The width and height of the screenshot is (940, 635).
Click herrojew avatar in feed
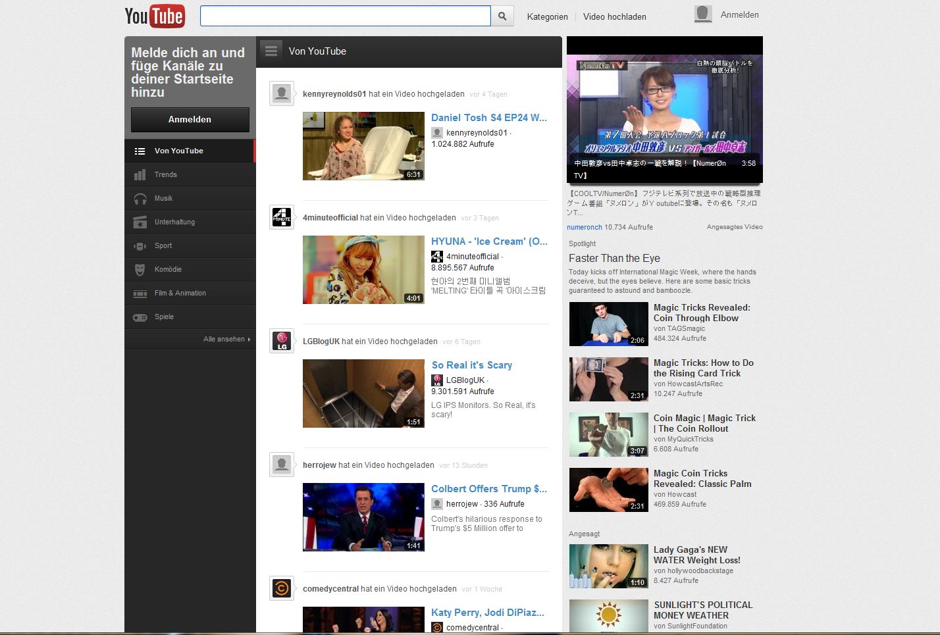coord(282,465)
